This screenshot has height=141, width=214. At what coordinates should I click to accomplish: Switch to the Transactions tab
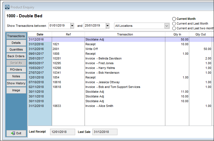point(16,36)
